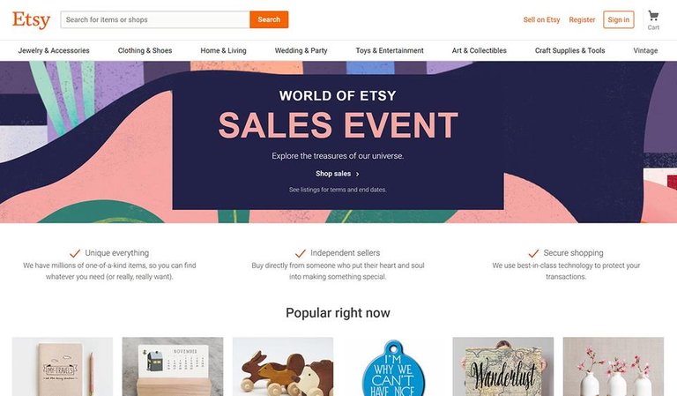This screenshot has height=396, width=677.
Task: Open the shopping cart icon
Action: coord(653,16)
